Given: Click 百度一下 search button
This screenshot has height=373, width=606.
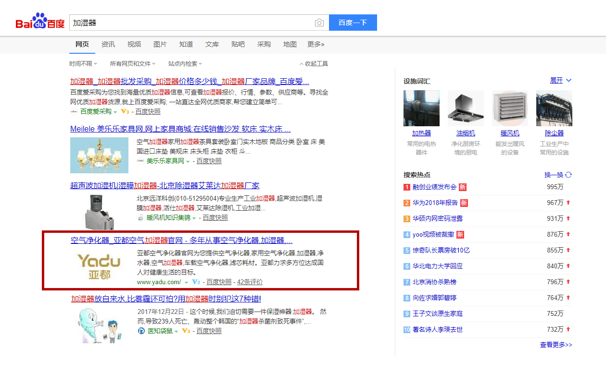Looking at the screenshot, I should [353, 23].
